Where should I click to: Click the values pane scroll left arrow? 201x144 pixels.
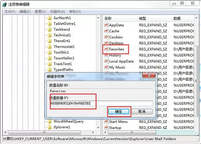[105, 132]
